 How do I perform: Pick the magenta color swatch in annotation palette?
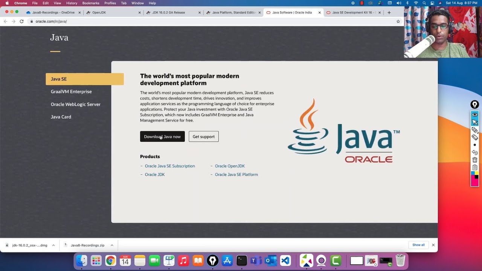coord(474,183)
